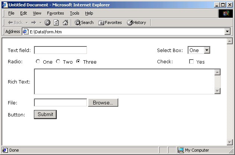Go to Home page icon
The height and width of the screenshot is (155, 235).
(65, 22)
